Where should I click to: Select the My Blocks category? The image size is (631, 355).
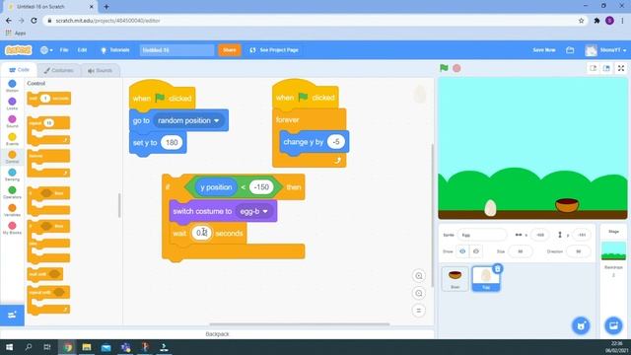[x=12, y=228]
